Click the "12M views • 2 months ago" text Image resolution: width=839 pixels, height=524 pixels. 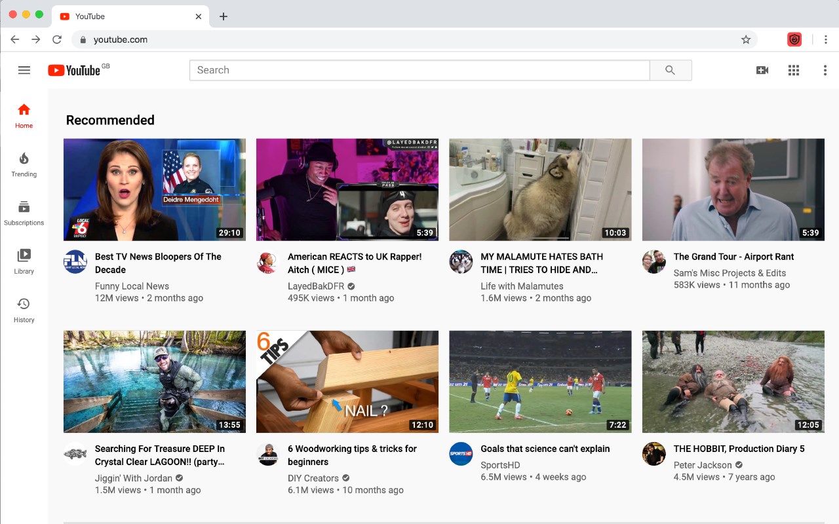(x=149, y=298)
